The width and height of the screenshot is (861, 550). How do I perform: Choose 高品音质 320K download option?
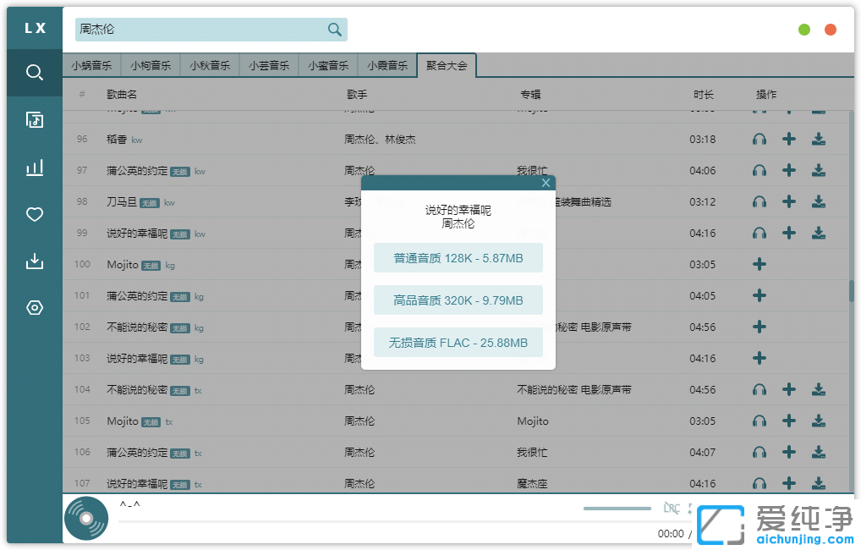click(458, 300)
